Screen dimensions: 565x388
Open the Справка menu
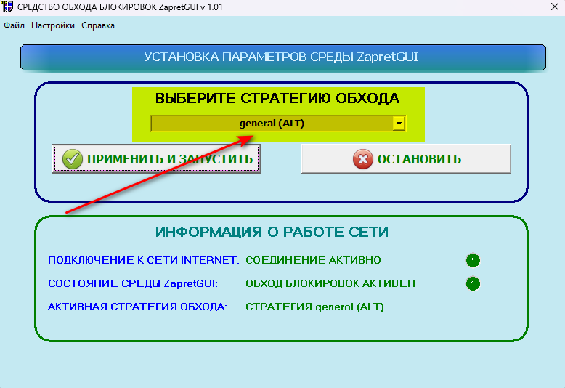[x=98, y=25]
